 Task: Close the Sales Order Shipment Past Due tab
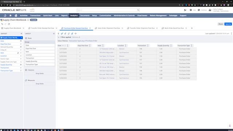[x=122, y=28]
